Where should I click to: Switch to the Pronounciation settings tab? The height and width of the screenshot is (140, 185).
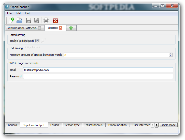click(x=117, y=125)
